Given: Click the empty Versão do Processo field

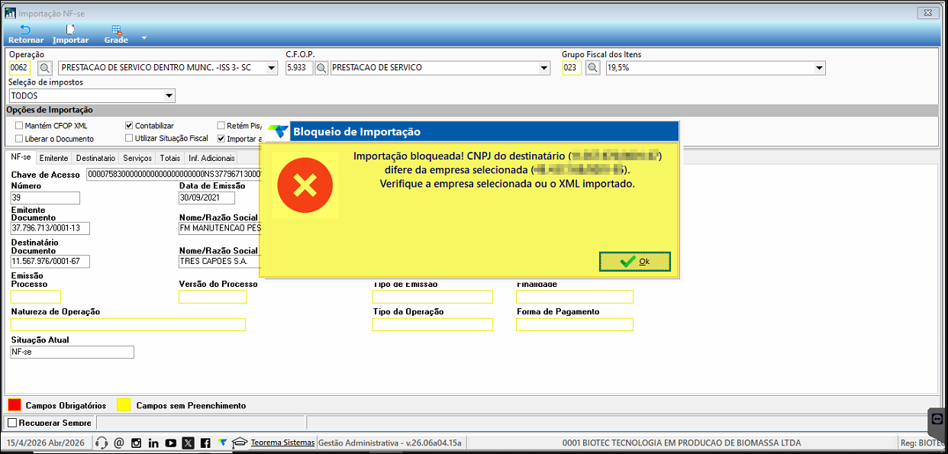Looking at the screenshot, I should pos(213,297).
